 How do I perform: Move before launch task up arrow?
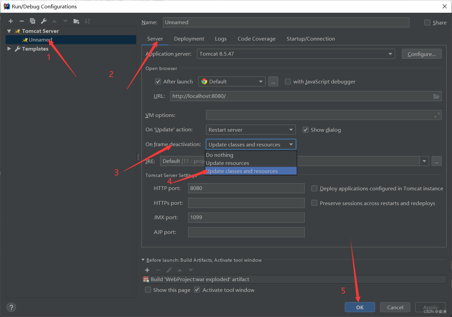tap(180, 270)
